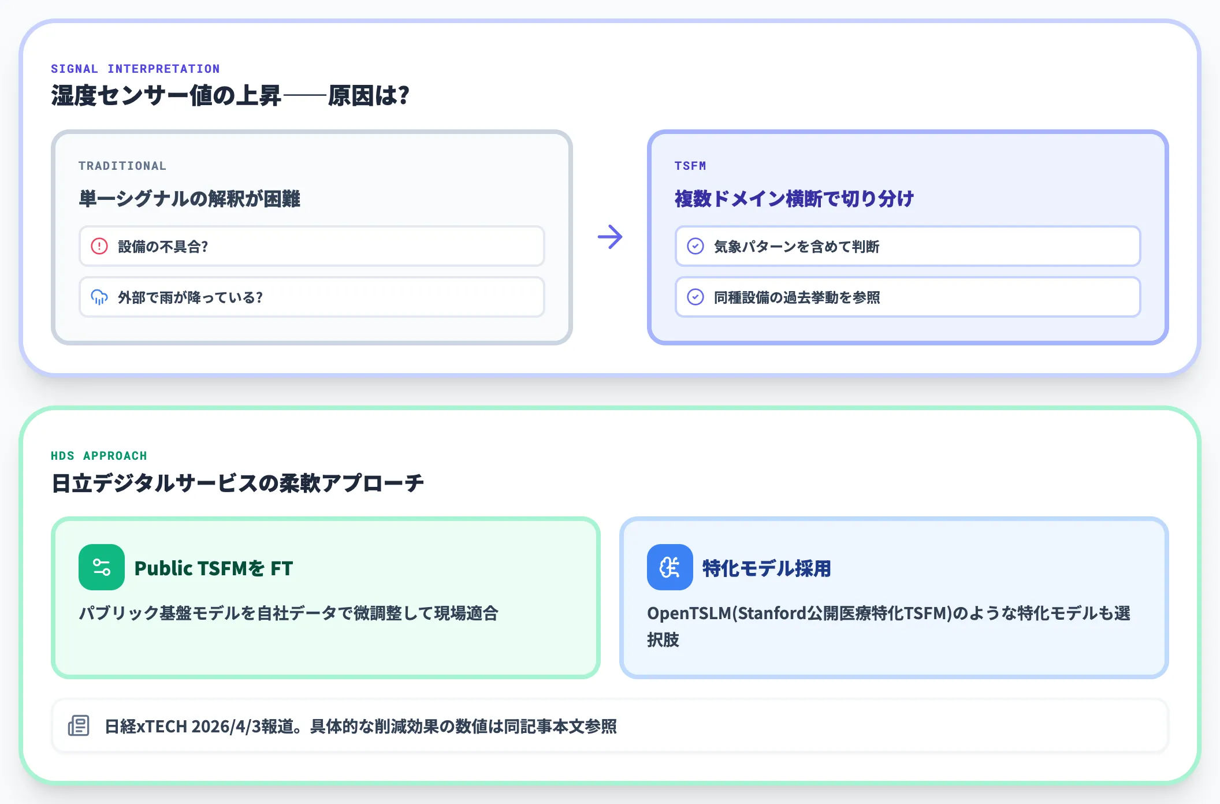Click the heading 湿度センサー値の上昇──原因は?
Viewport: 1220px width, 804px height.
click(x=230, y=95)
